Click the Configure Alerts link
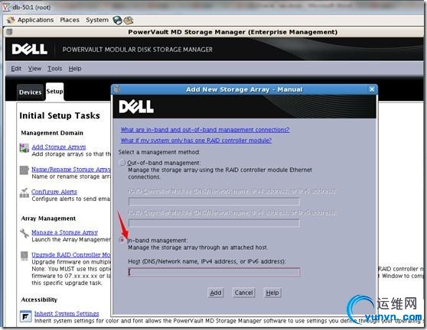This screenshot has width=427, height=330. (x=54, y=192)
